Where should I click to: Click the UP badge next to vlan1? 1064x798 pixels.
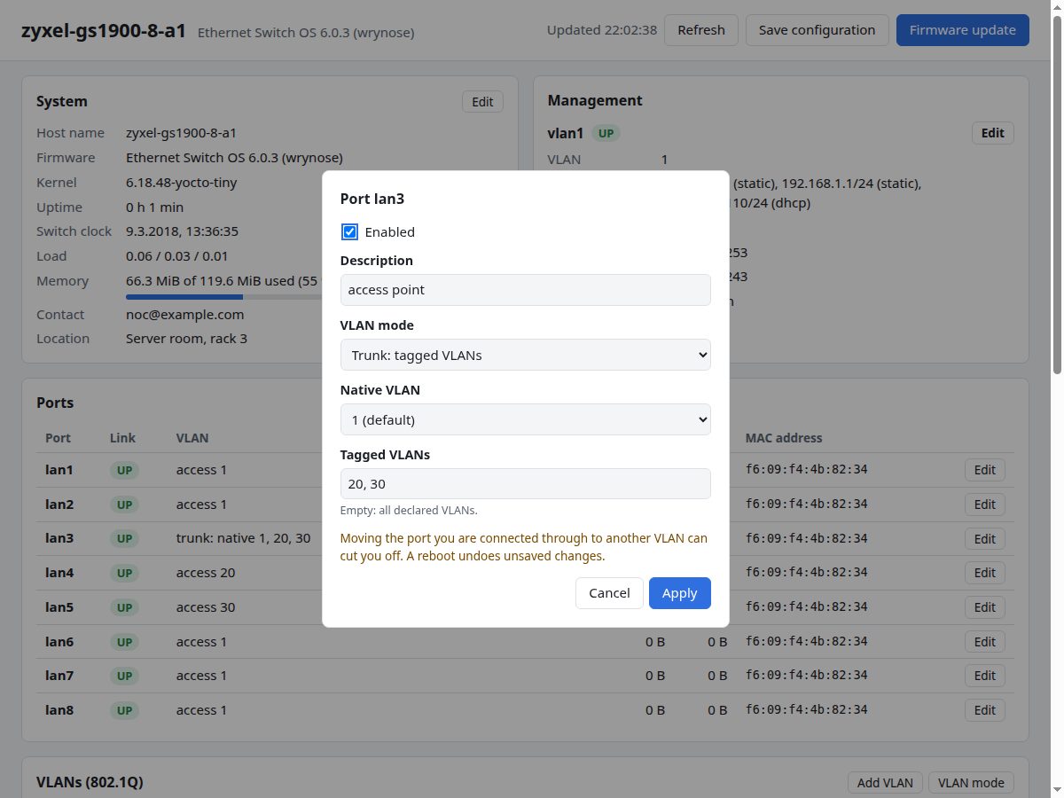pyautogui.click(x=606, y=134)
